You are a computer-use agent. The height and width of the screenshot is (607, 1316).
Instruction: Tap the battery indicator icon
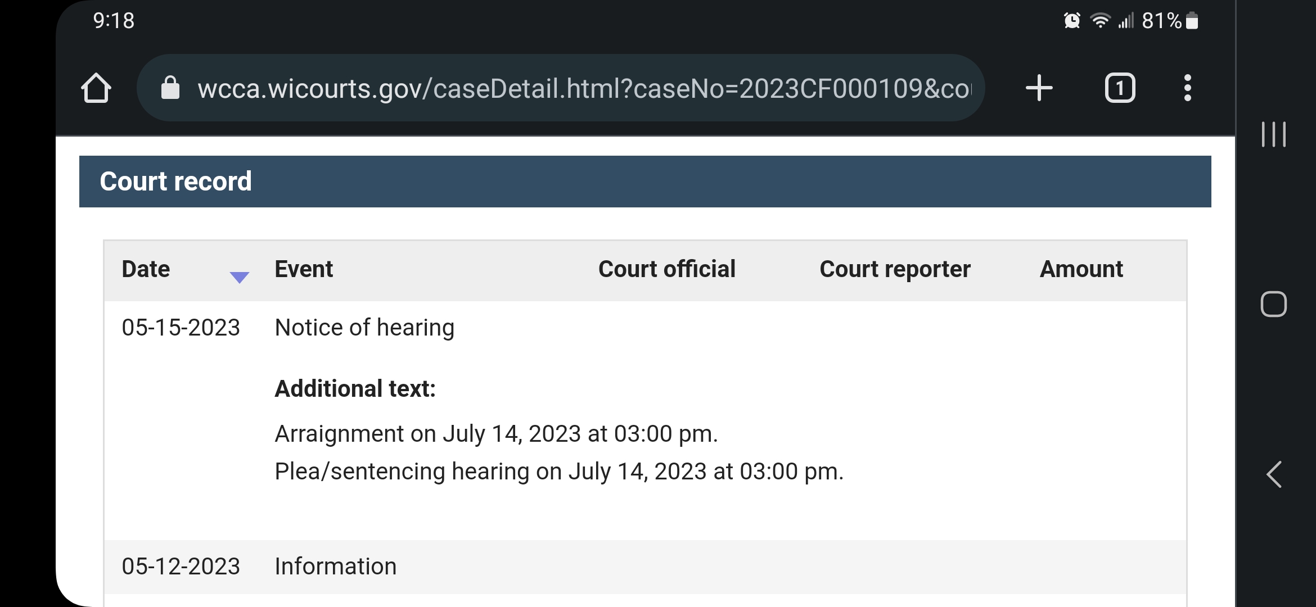[1192, 21]
